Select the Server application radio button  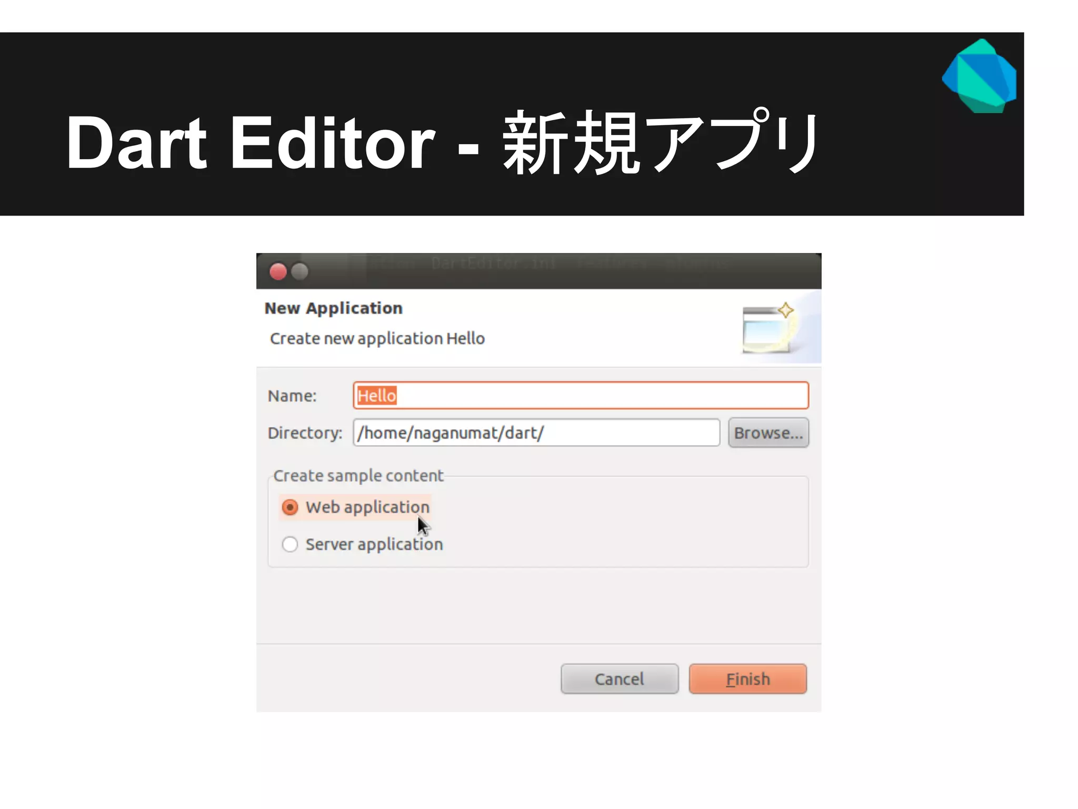tap(290, 544)
